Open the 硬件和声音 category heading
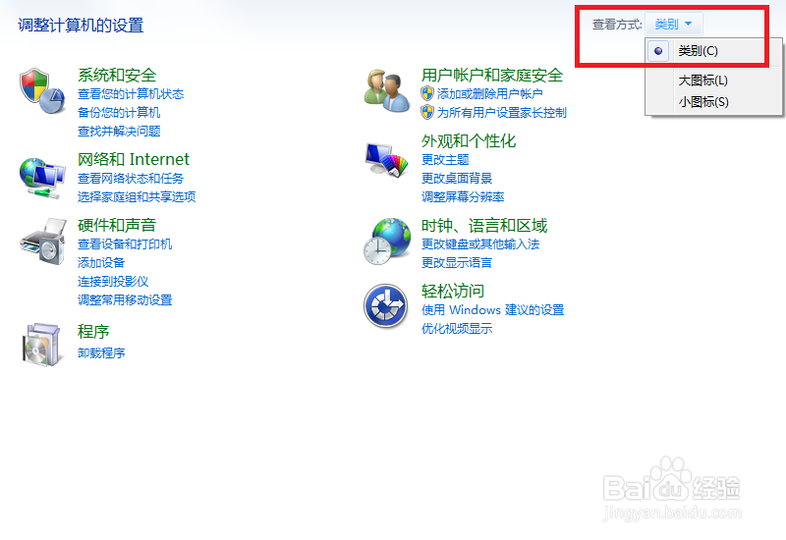 click(117, 226)
